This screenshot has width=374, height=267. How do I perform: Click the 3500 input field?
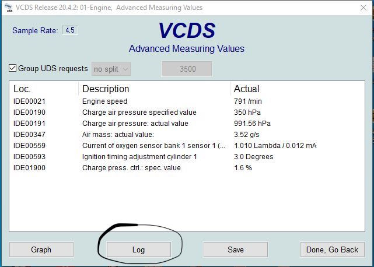(x=187, y=69)
